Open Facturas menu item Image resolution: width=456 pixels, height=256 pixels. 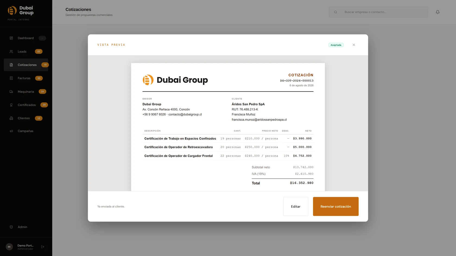pos(26,78)
